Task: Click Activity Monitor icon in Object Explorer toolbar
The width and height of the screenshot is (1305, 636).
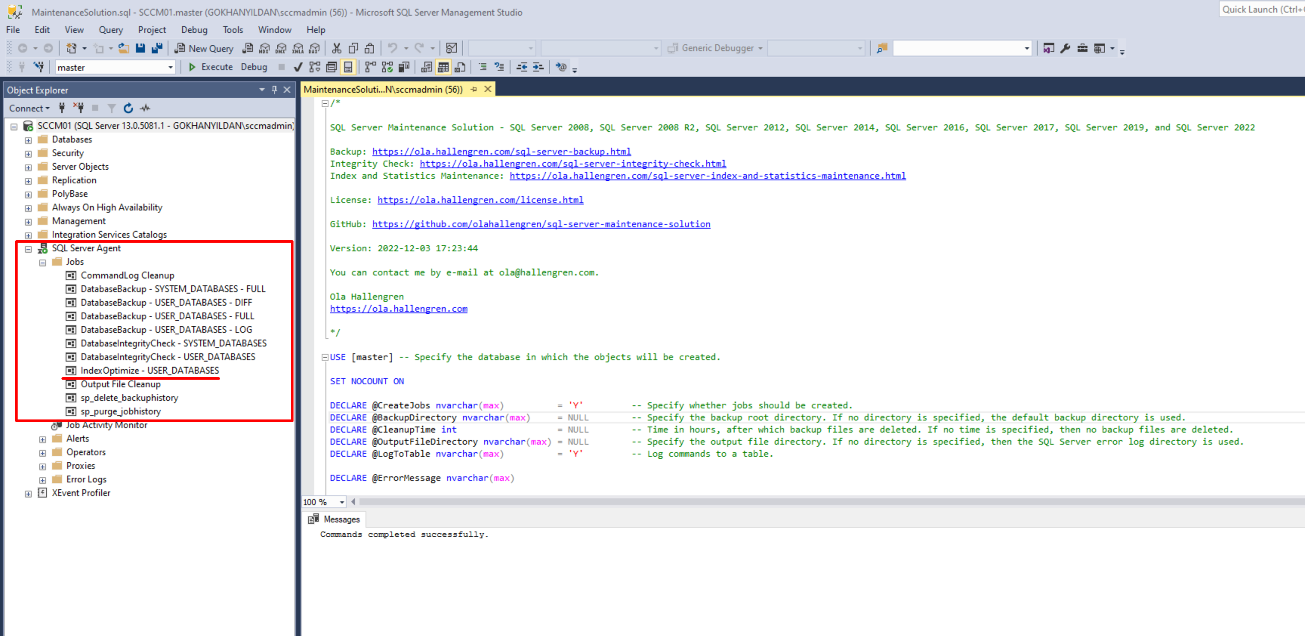Action: [x=146, y=108]
